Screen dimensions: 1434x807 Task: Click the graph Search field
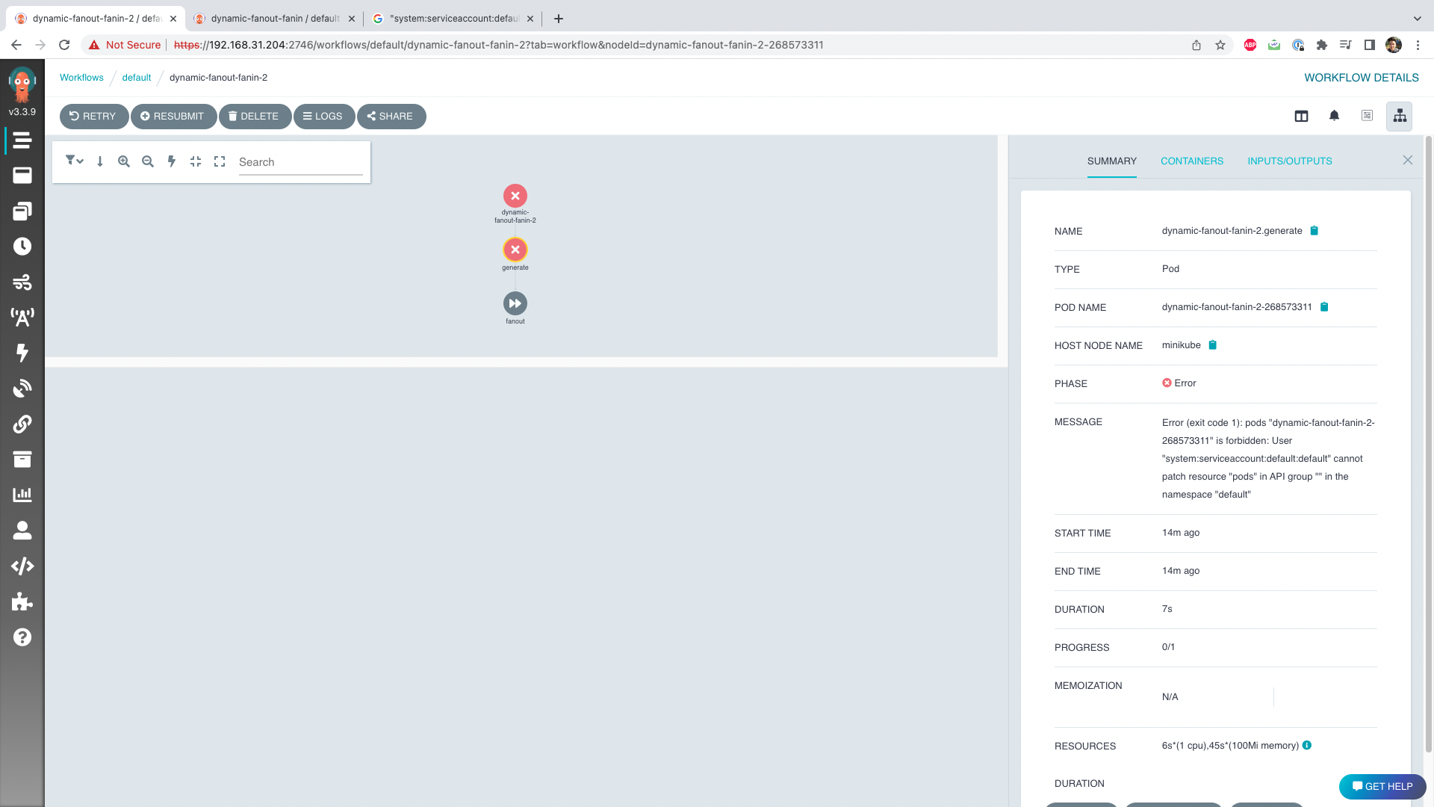(299, 162)
